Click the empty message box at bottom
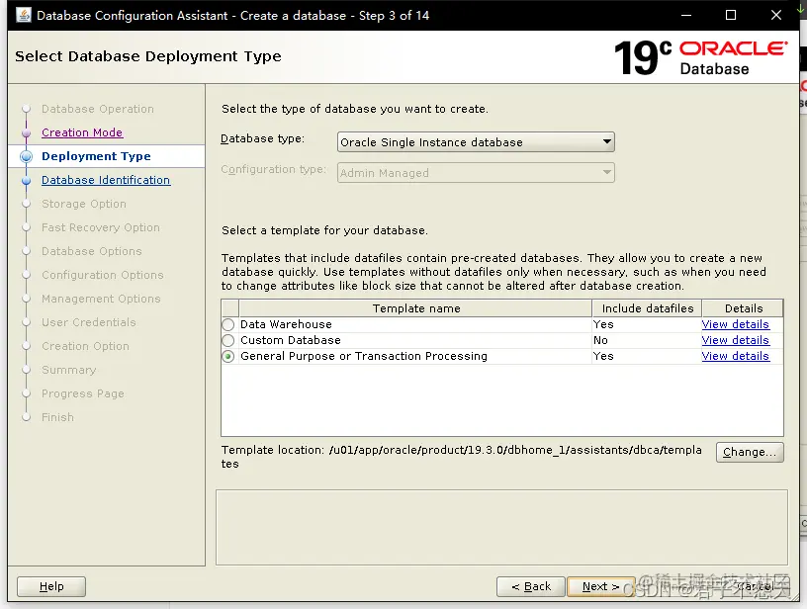The width and height of the screenshot is (807, 609). click(x=501, y=528)
